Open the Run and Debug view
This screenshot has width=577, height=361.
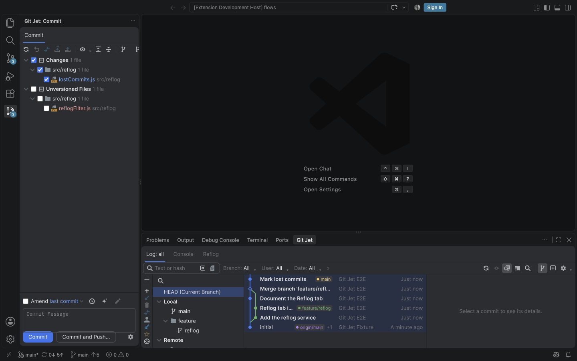[10, 76]
